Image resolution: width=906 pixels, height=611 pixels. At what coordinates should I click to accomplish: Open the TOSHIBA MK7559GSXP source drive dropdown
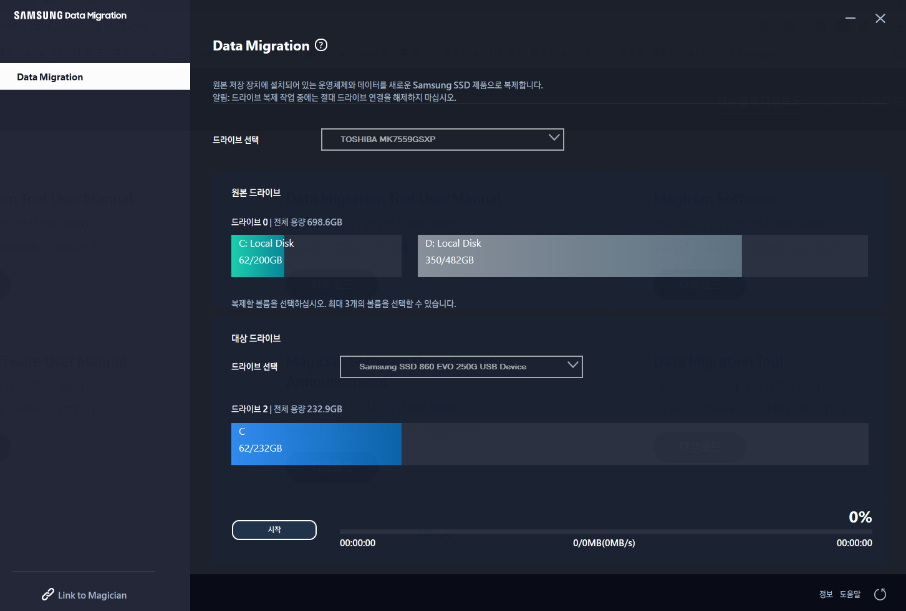click(443, 140)
